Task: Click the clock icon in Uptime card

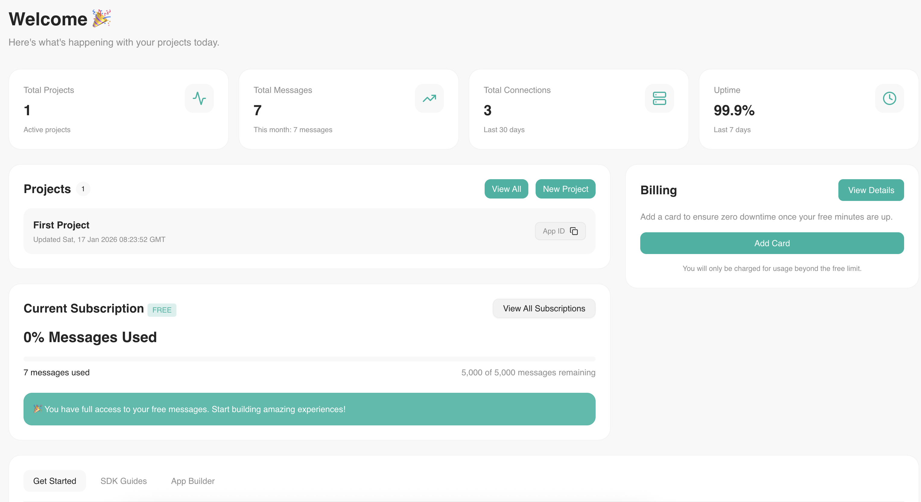Action: point(889,98)
